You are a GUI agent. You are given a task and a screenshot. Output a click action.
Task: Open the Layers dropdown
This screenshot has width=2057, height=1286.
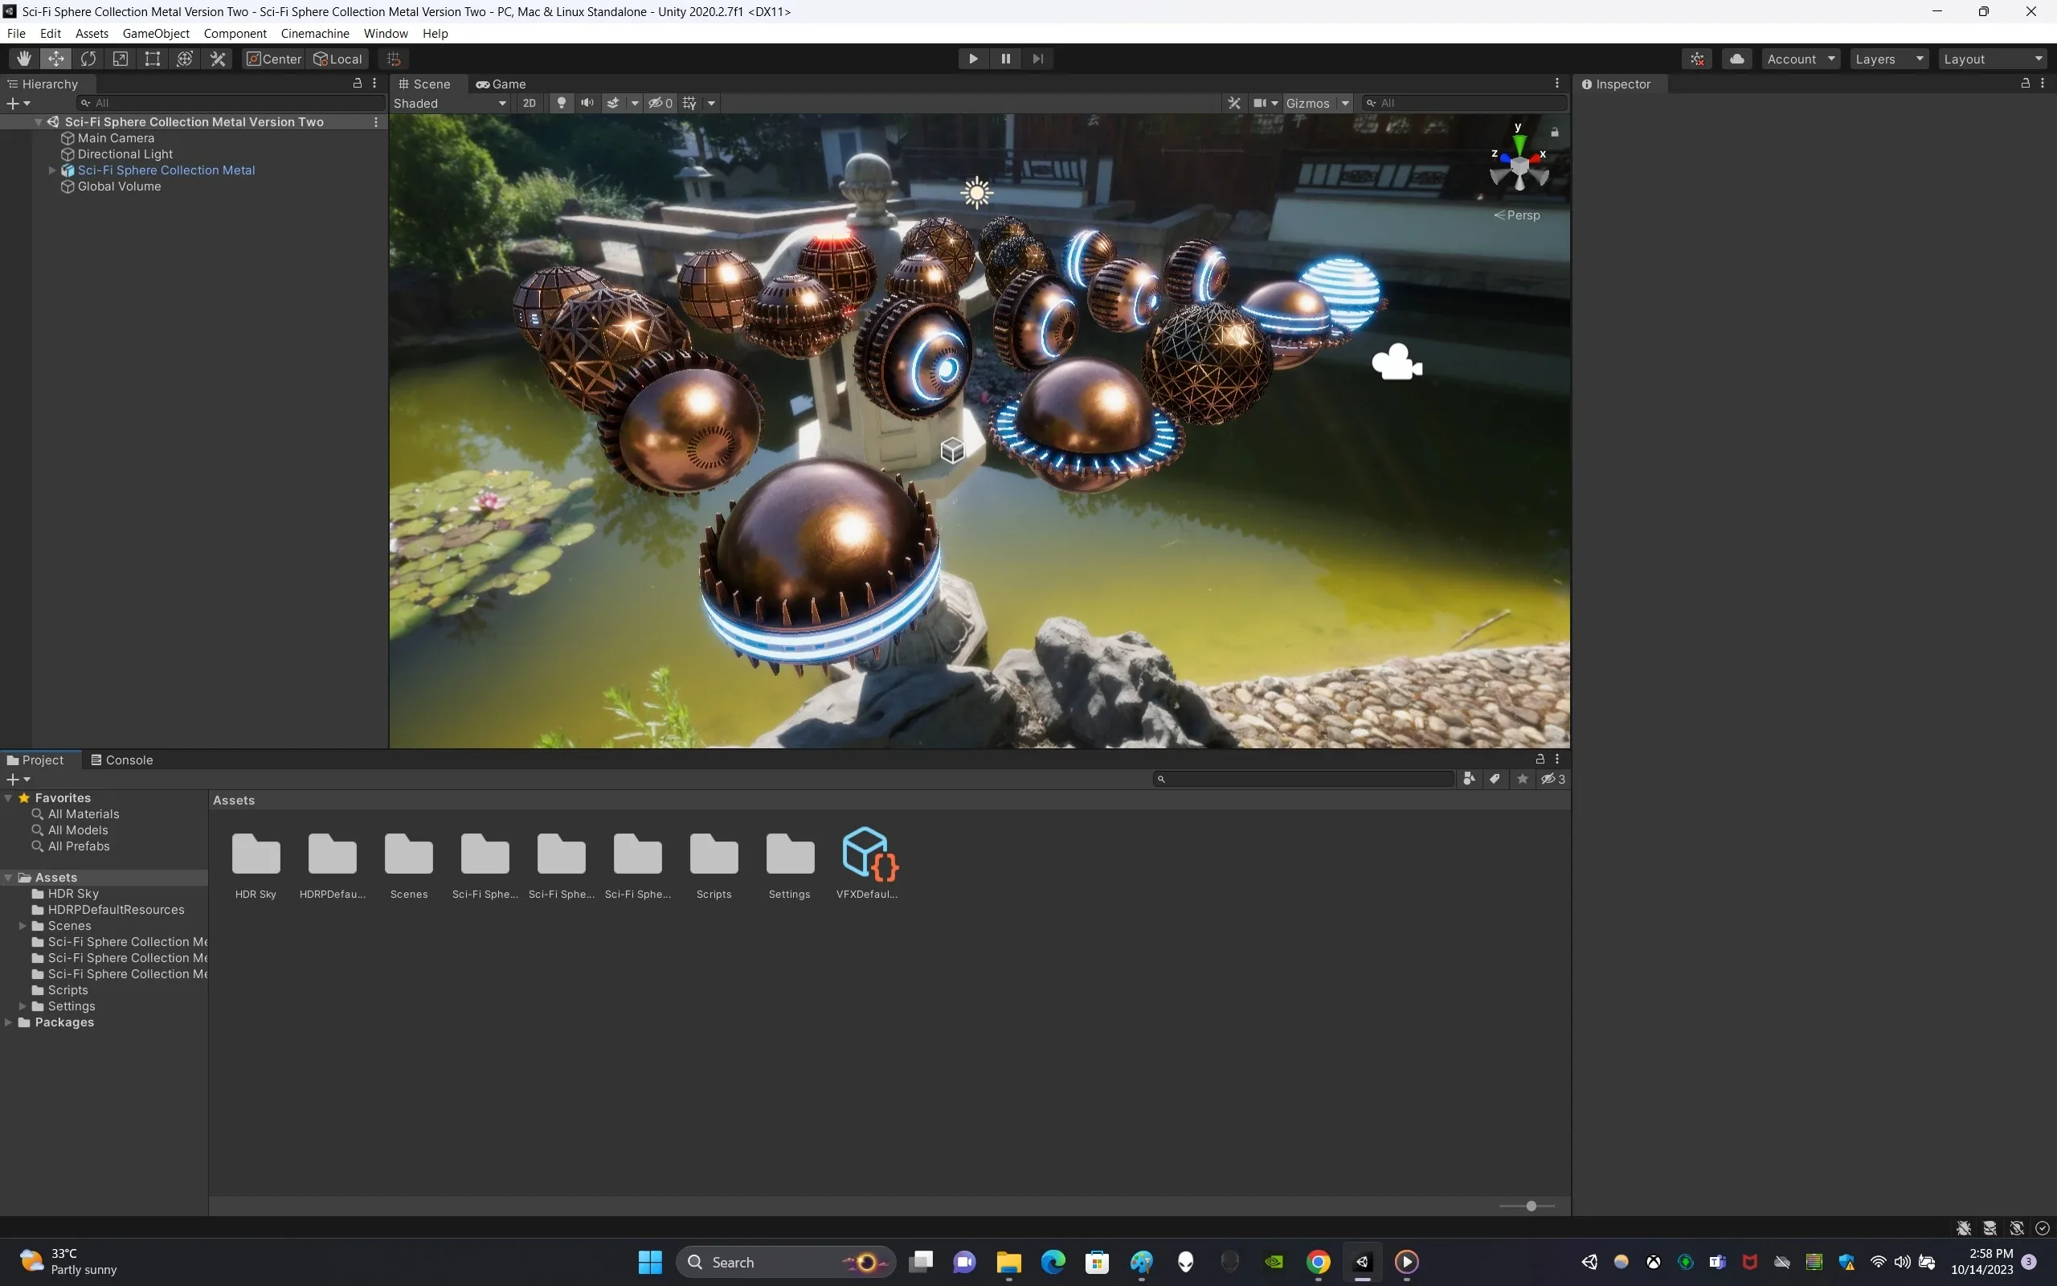1889,59
